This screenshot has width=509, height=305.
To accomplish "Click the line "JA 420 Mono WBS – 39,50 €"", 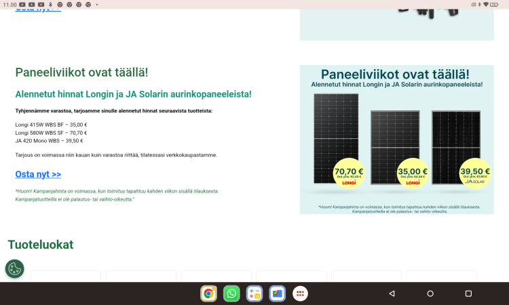I will pyautogui.click(x=49, y=141).
